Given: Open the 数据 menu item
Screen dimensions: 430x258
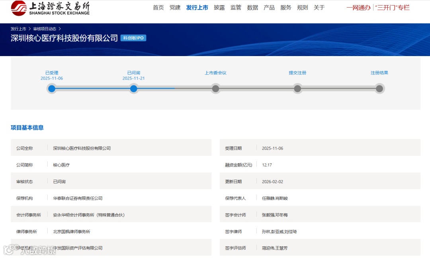Looking at the screenshot, I should 252,8.
